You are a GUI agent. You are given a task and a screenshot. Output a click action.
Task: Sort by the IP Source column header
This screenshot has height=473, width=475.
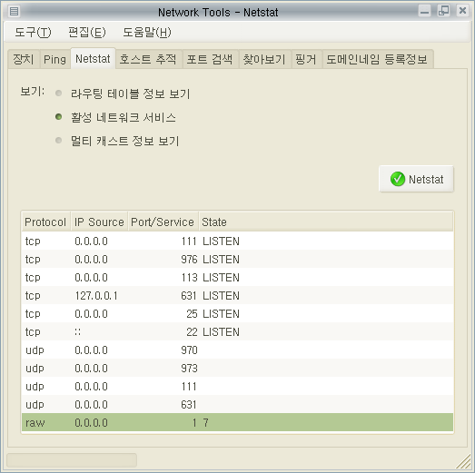[99, 222]
